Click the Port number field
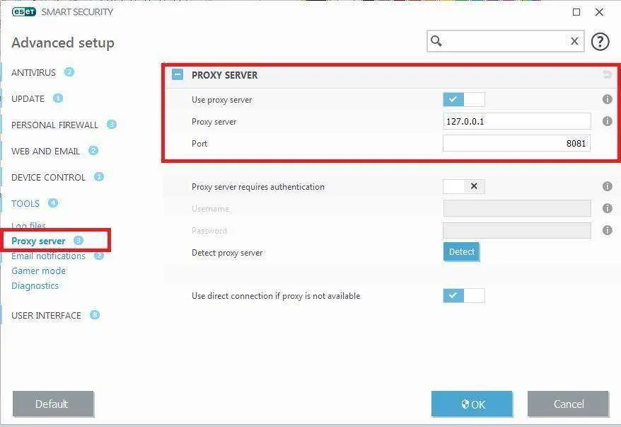Viewport: 621px width, 427px height. [516, 143]
